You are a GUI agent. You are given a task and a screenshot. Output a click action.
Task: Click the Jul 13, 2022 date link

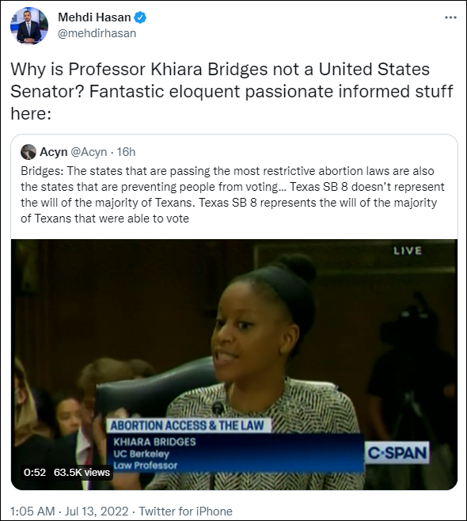pyautogui.click(x=97, y=511)
